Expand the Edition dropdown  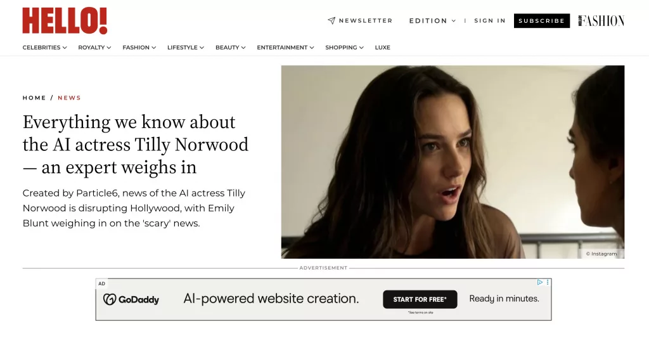click(432, 21)
